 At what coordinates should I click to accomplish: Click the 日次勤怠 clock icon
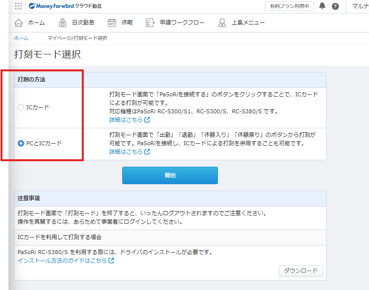(x=63, y=22)
